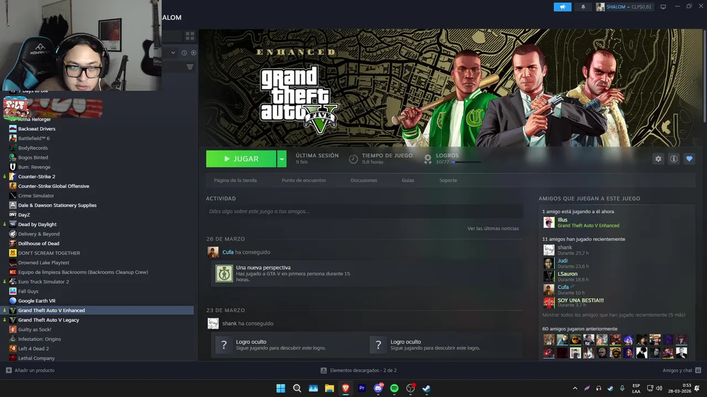
Task: Open the Página de la tienda tab
Action: click(x=235, y=180)
